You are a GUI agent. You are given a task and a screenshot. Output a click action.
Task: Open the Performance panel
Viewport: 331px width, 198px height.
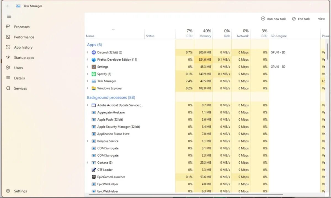[23, 37]
